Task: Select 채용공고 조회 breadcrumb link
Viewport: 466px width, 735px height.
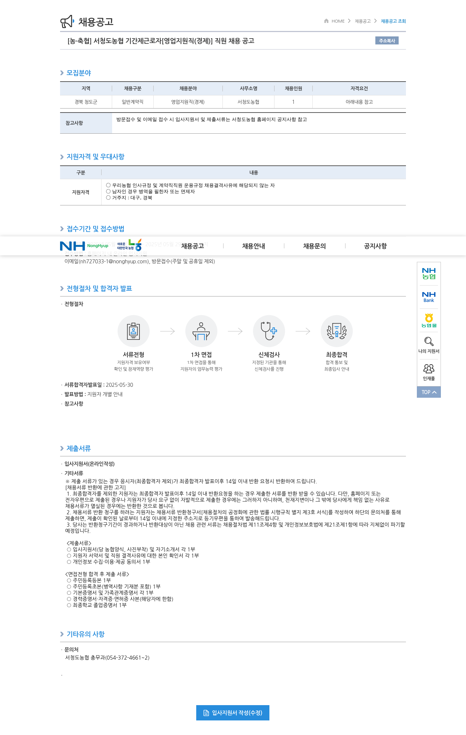Action: coord(393,21)
